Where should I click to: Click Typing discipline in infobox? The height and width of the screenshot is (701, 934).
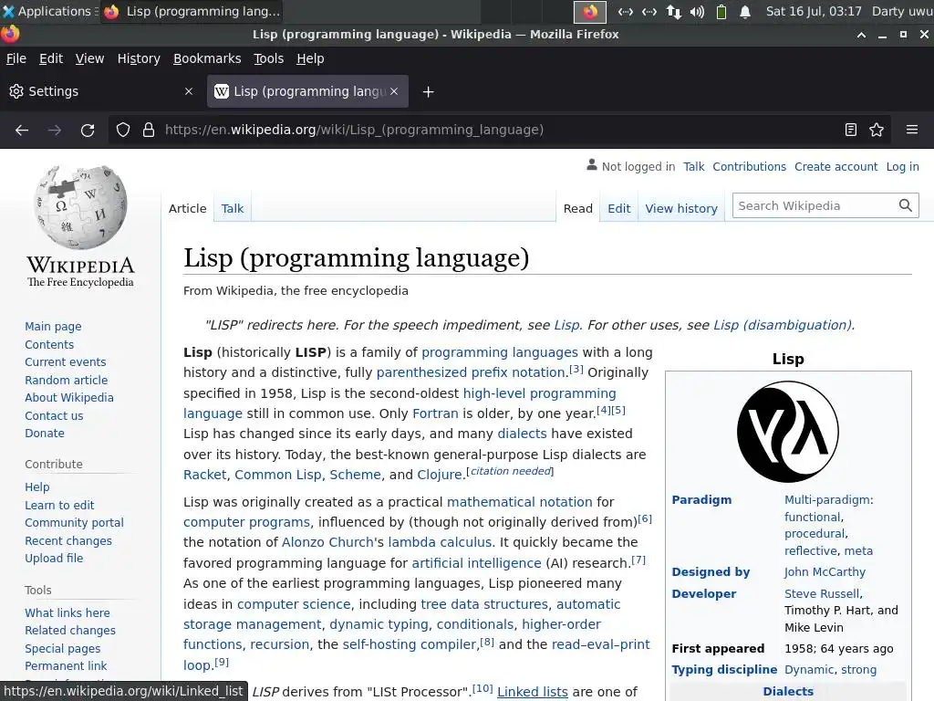pyautogui.click(x=724, y=669)
